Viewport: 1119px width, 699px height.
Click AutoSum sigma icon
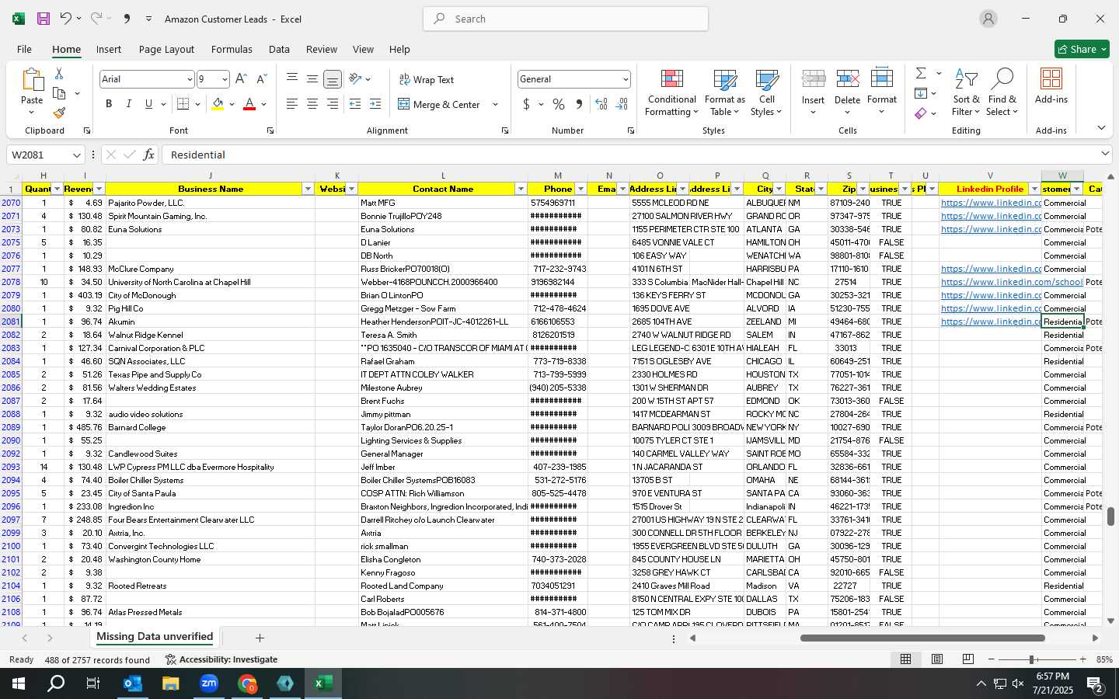pyautogui.click(x=921, y=73)
